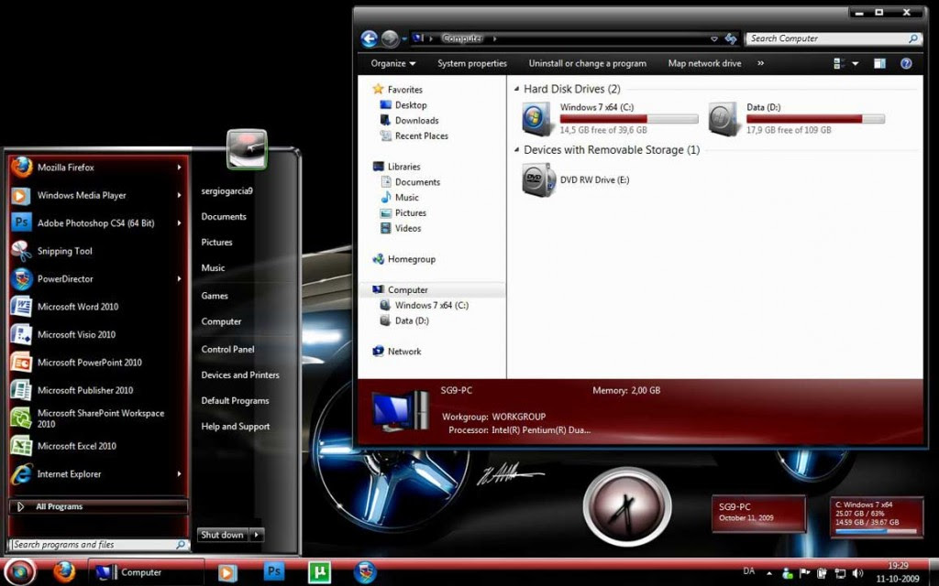This screenshot has width=939, height=586.
Task: Click Search programs and files box
Action: pos(99,545)
